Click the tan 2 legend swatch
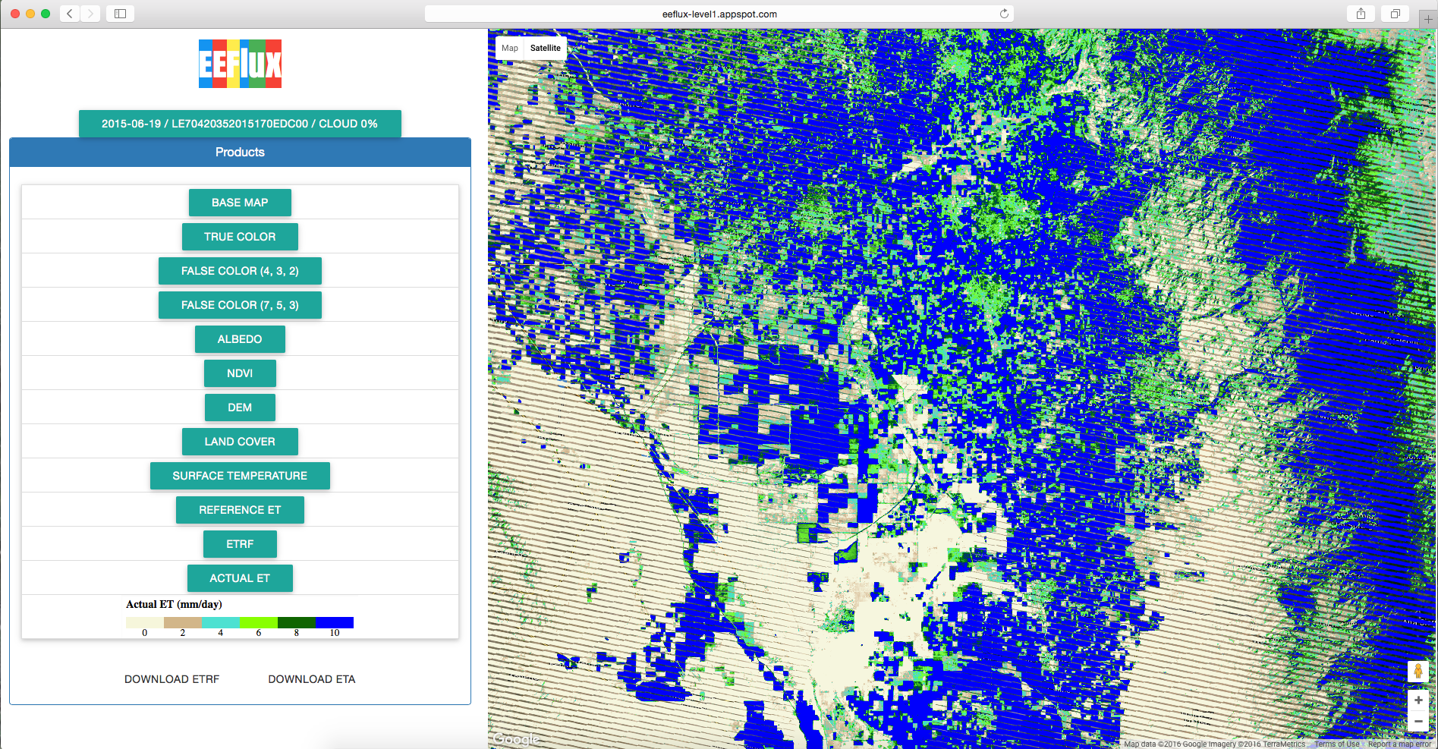 pos(183,622)
